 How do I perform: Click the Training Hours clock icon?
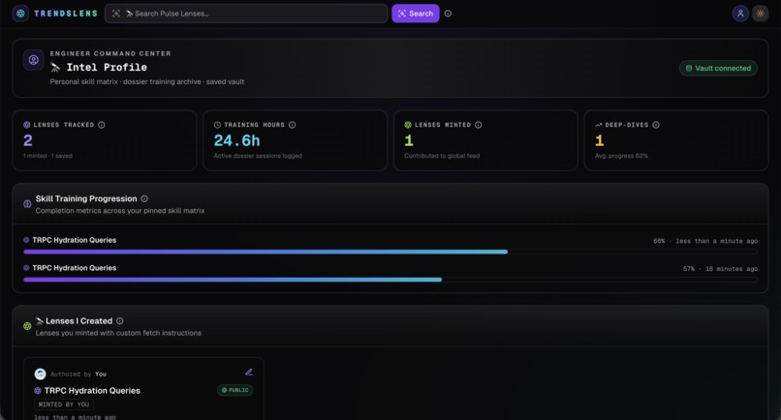[x=217, y=125]
